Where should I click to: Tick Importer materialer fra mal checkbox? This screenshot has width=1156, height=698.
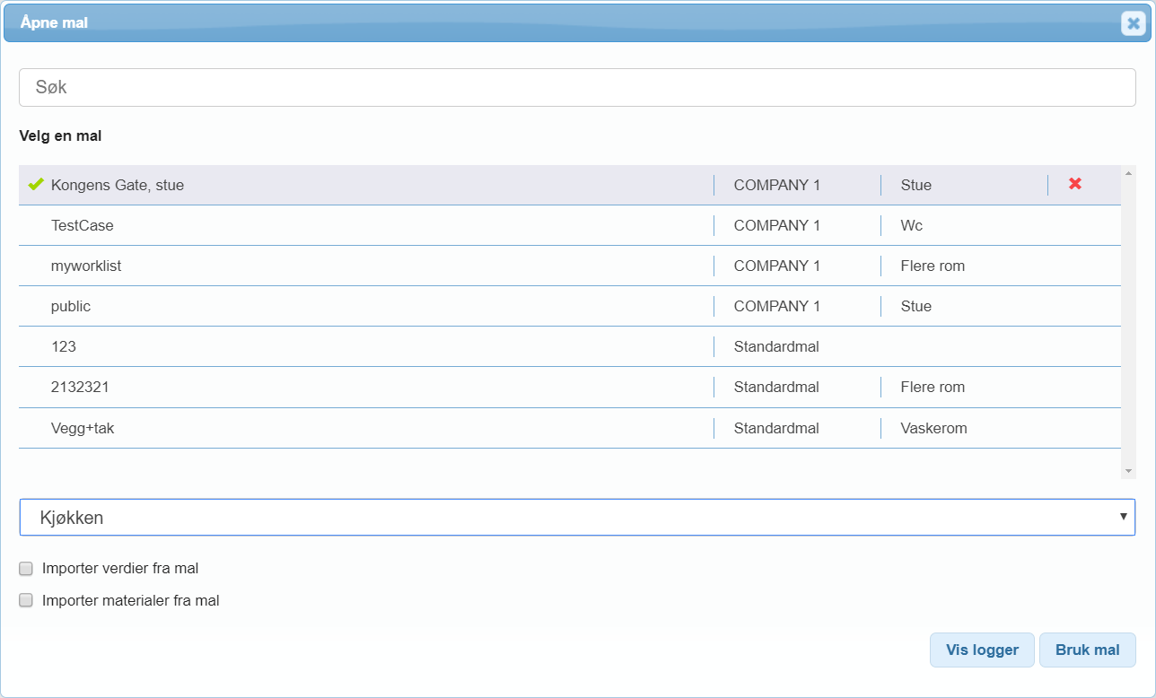pos(26,600)
